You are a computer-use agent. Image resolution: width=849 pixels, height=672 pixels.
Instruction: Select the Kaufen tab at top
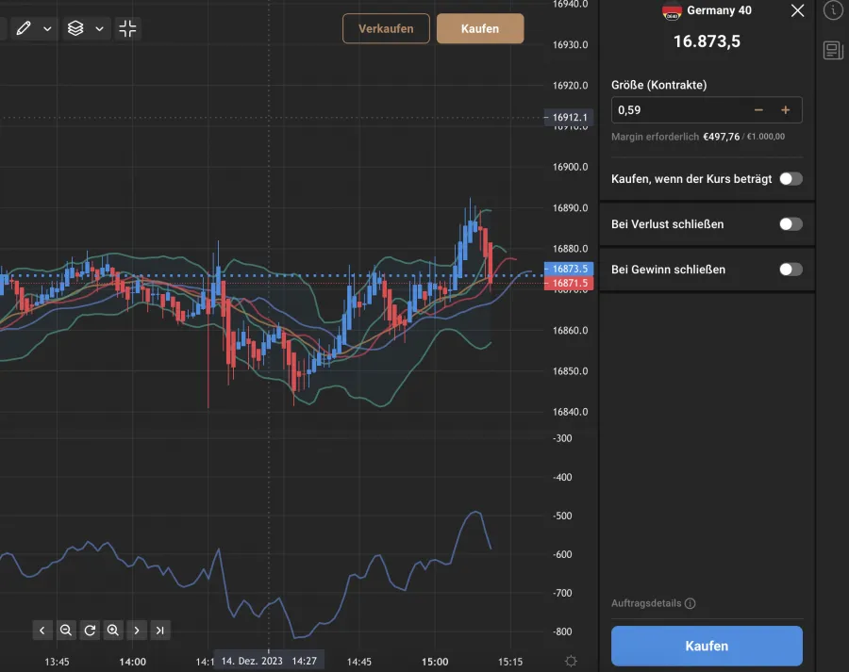click(x=480, y=28)
